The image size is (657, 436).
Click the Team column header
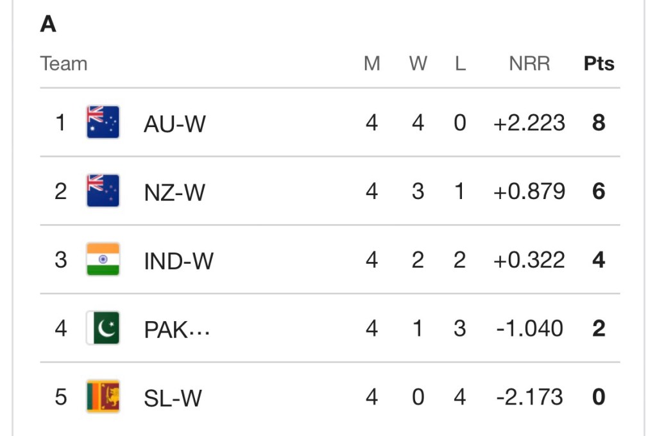[x=64, y=64]
